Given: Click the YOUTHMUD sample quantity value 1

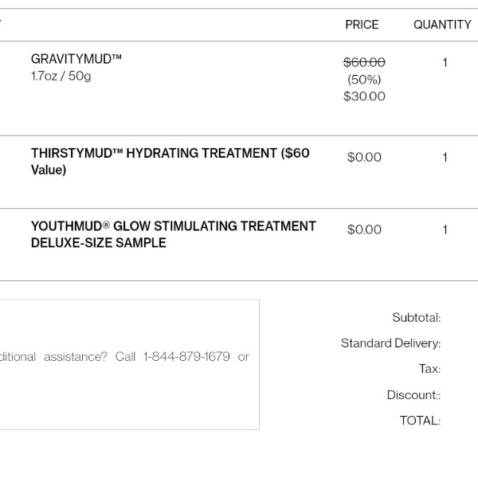Looking at the screenshot, I should (445, 229).
